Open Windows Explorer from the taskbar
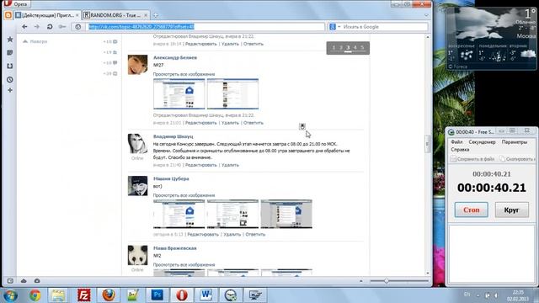 [58, 295]
